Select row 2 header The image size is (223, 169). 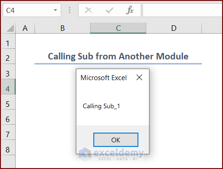8,57
